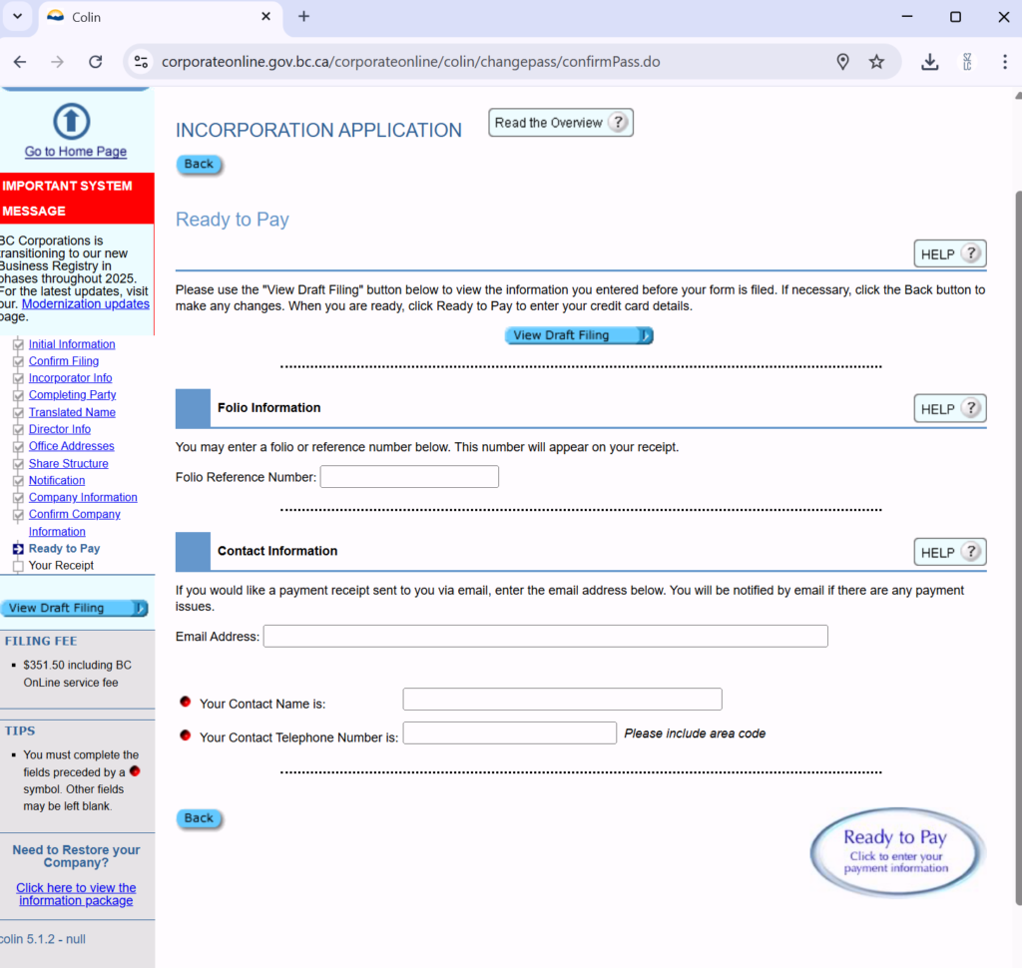Image resolution: width=1022 pixels, height=968 pixels.
Task: Click the Go to Home Page arrow icon
Action: coord(71,121)
